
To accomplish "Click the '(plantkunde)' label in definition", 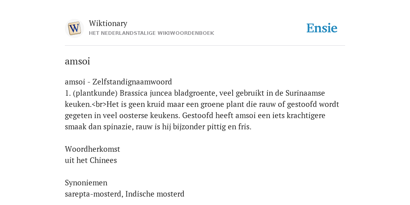I will tap(95, 93).
